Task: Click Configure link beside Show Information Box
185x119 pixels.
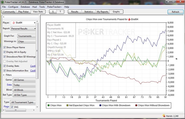Action: pos(33,71)
